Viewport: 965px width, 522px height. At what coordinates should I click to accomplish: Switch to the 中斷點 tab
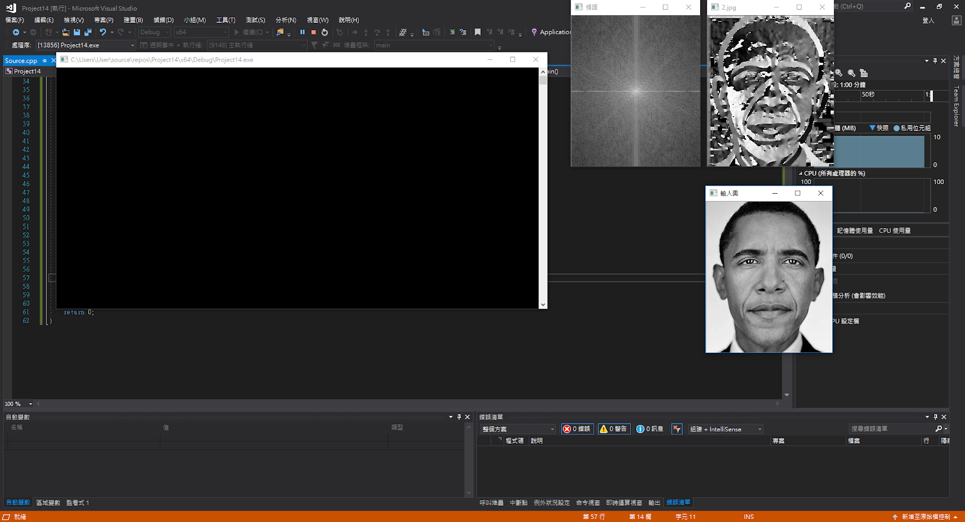[x=519, y=503]
